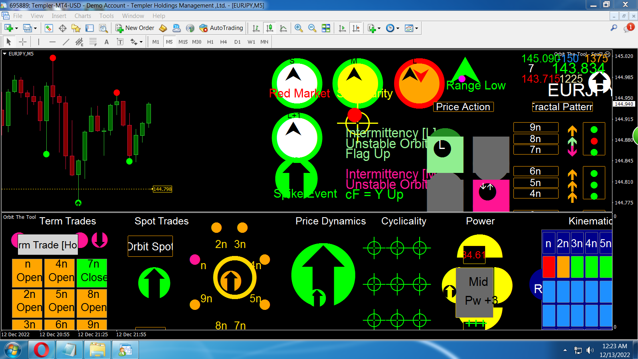
Task: Expand the Templates dropdown
Action: tap(416, 28)
